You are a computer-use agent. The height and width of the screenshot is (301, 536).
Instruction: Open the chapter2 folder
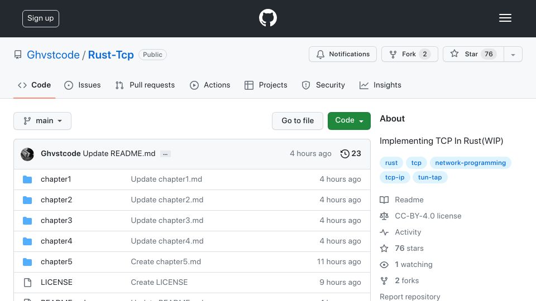(x=56, y=200)
